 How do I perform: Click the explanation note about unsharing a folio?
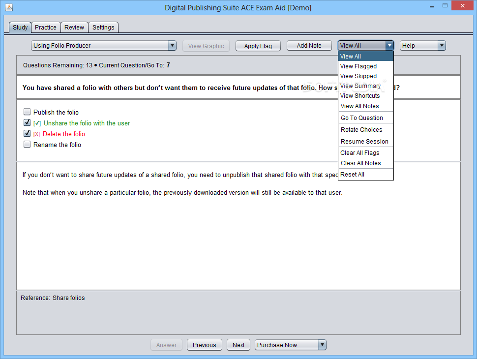(x=182, y=193)
